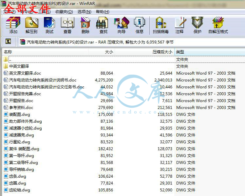Click the RAR archive icon in address bar
Image resolution: width=245 pixels, height=196 pixels.
coord(23,42)
